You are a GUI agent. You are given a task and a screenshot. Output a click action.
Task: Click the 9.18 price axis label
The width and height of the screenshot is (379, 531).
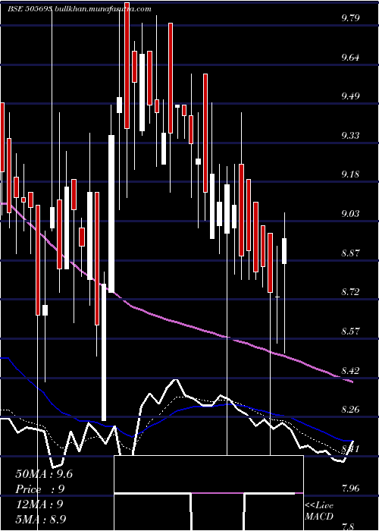pos(350,174)
